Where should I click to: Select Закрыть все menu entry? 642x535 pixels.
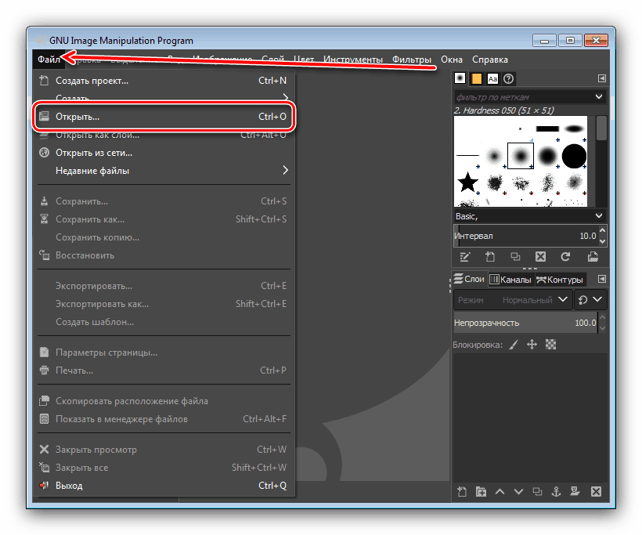(164, 468)
